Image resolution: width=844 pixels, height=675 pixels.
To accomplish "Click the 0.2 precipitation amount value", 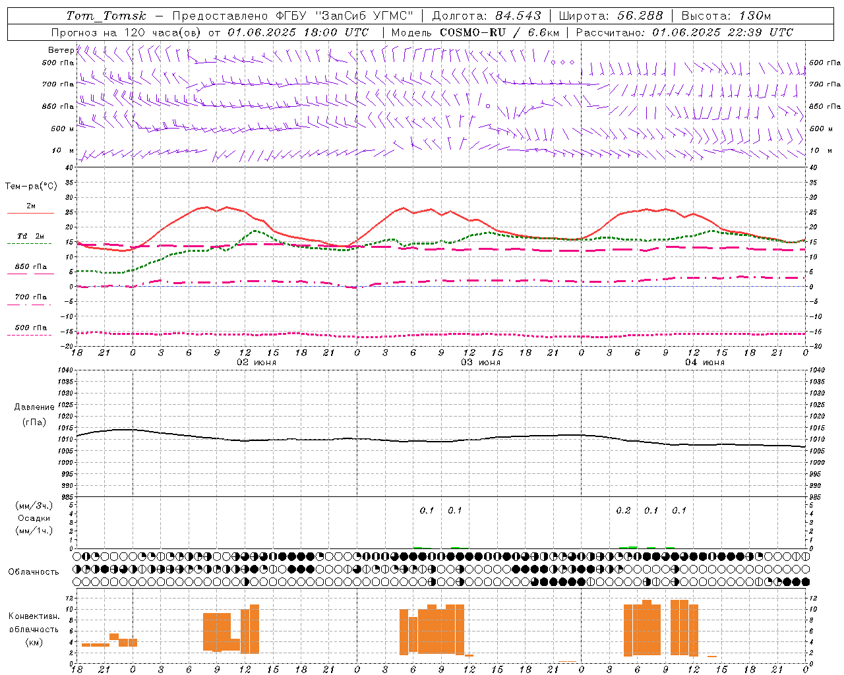I will 623,511.
